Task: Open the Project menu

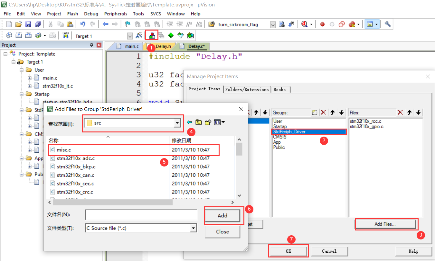Action: (54, 14)
